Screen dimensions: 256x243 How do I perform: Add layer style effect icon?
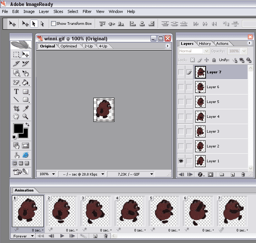click(201, 174)
